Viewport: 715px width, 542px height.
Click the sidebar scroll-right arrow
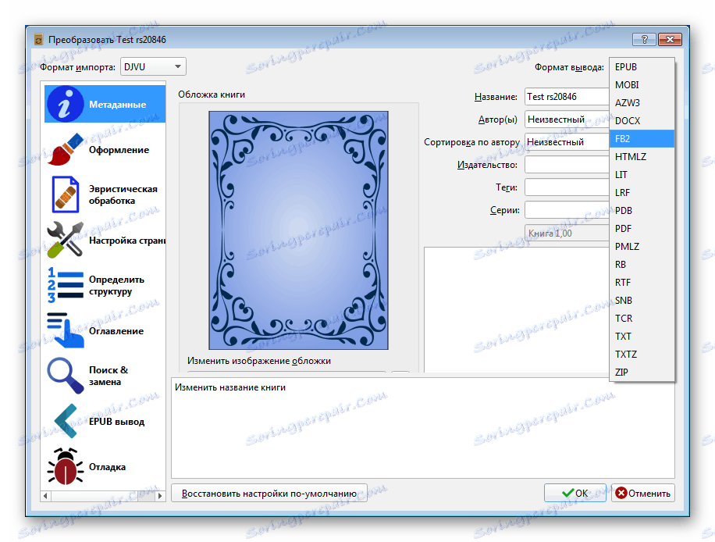pos(160,495)
